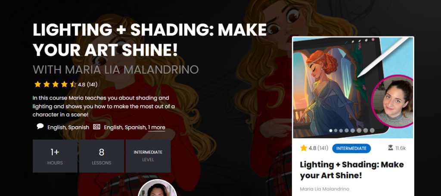Click the (141) review count in header
Viewport: 441px width, 196px height.
click(92, 84)
